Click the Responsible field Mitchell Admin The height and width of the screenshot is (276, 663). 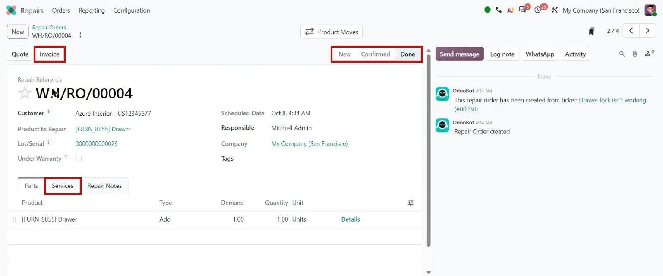[x=291, y=128]
